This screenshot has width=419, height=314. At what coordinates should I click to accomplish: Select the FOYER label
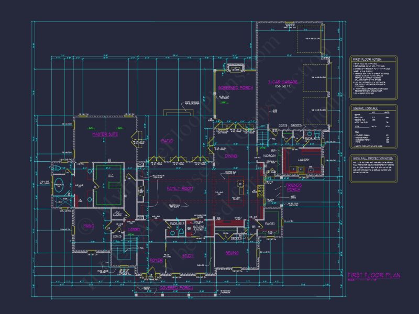[156, 260]
